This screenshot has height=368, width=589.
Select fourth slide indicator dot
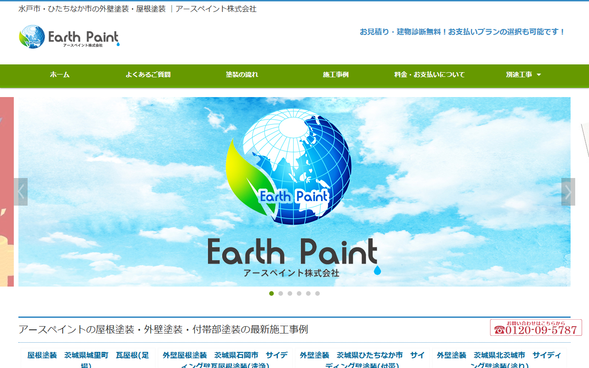299,293
